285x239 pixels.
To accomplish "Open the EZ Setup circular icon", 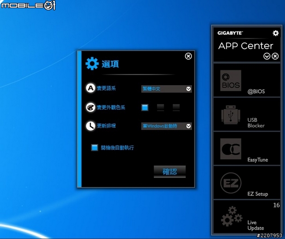I will point(231,183).
